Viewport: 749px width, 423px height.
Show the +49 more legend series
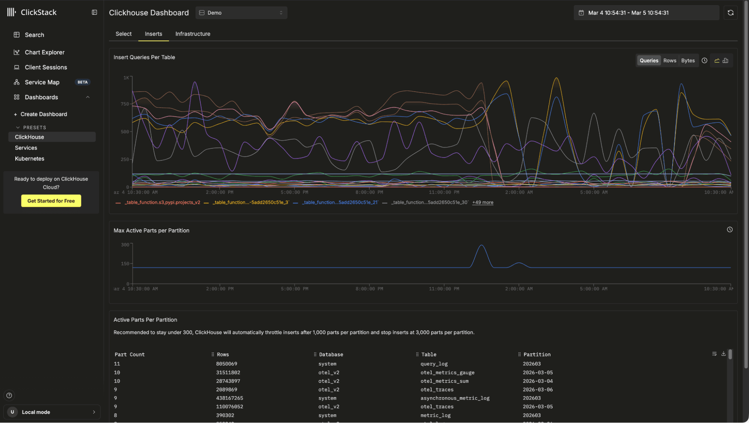coord(483,202)
